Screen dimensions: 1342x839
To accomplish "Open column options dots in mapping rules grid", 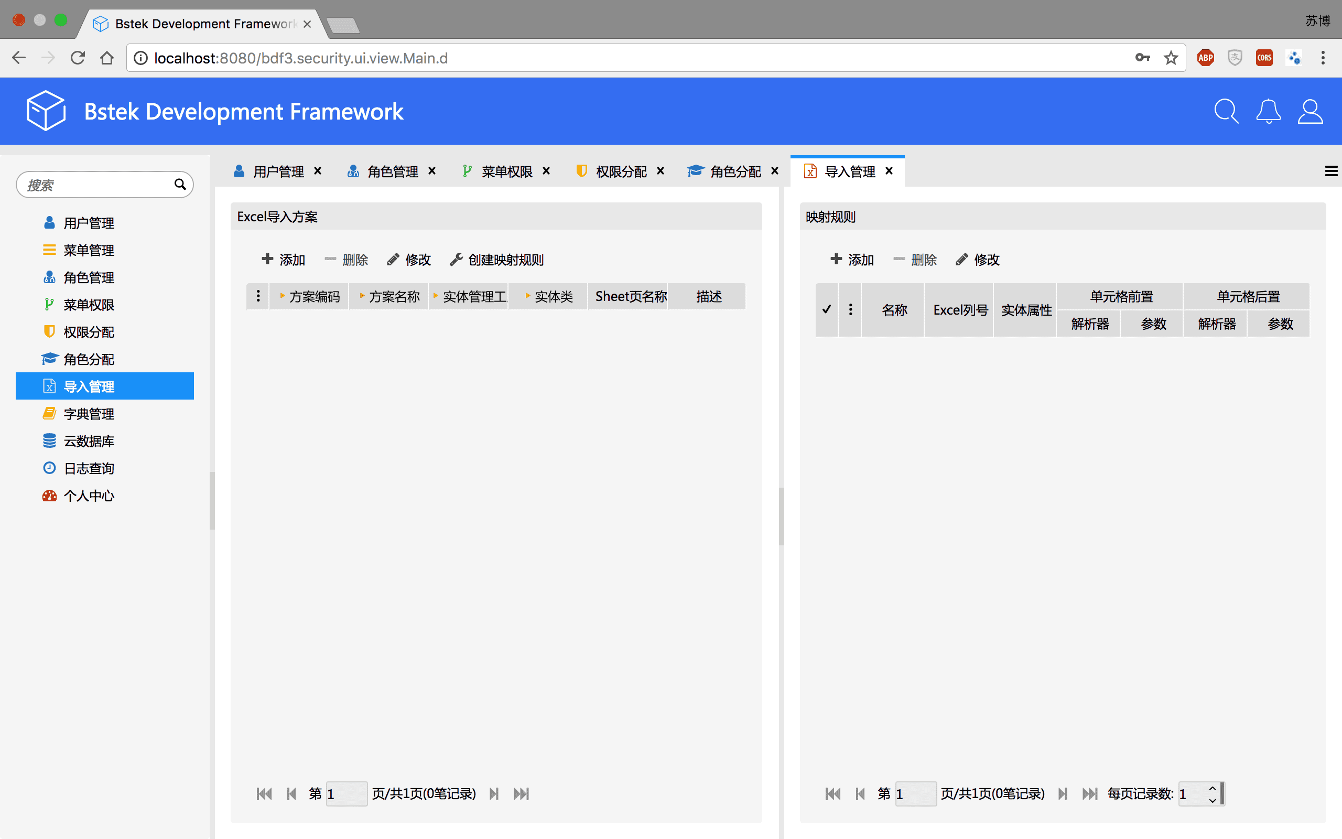I will 850,309.
